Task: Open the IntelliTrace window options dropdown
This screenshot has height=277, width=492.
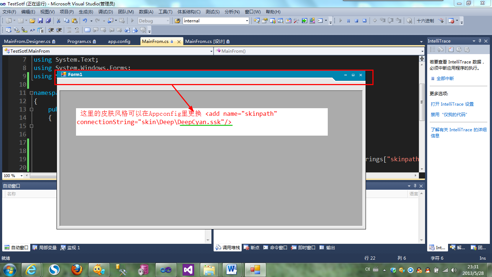Action: 474,41
